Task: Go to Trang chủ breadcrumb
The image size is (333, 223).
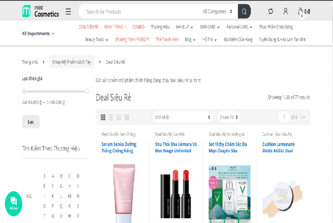Action: pos(30,62)
